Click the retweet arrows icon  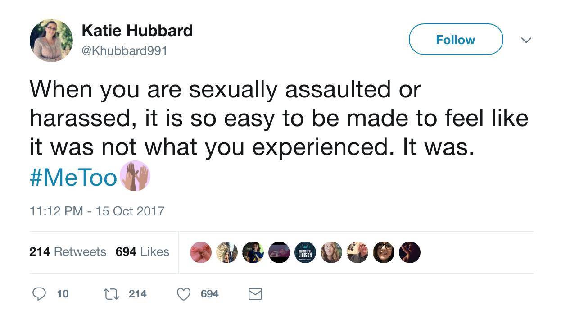coord(110,294)
